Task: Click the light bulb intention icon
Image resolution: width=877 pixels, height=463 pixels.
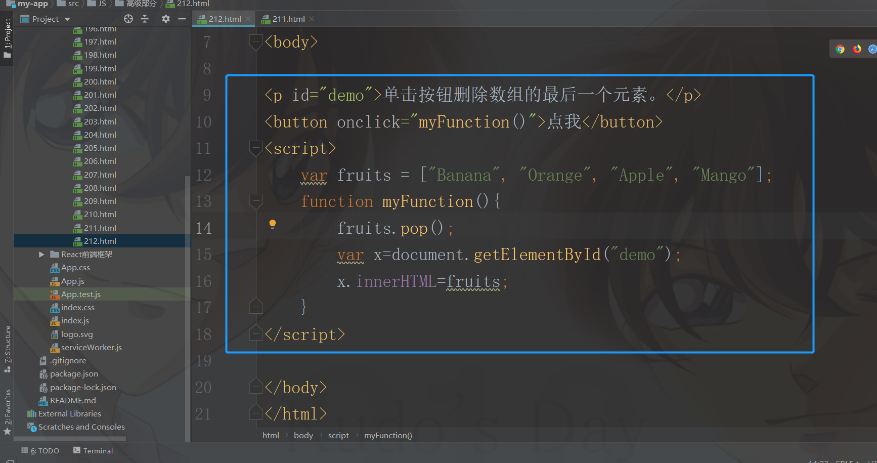Action: 273,224
